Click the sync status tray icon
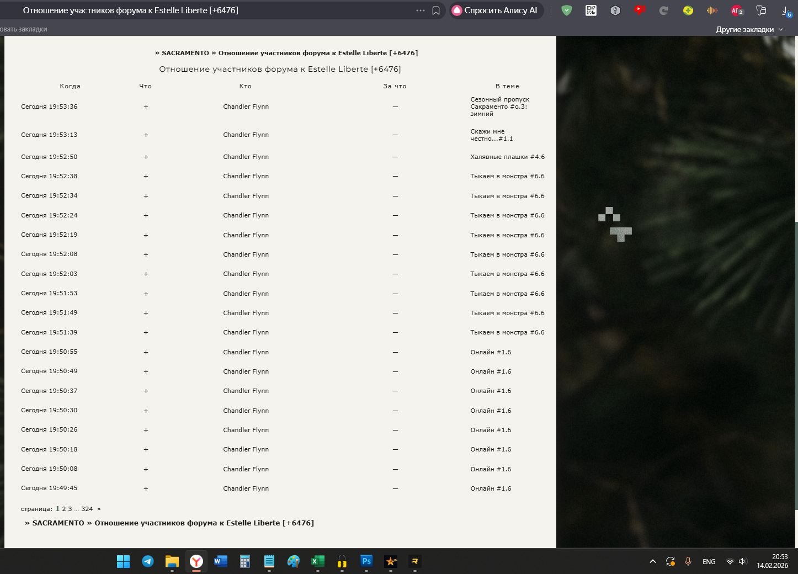Screen dimensions: 798x574 point(671,561)
